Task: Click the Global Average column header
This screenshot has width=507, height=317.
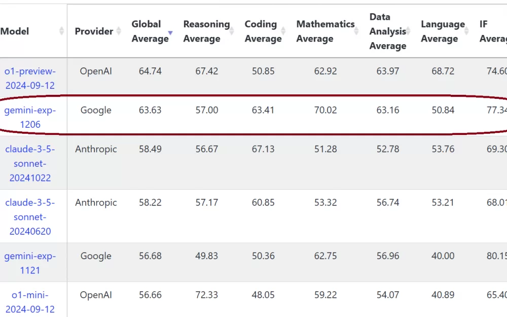Action: point(150,31)
